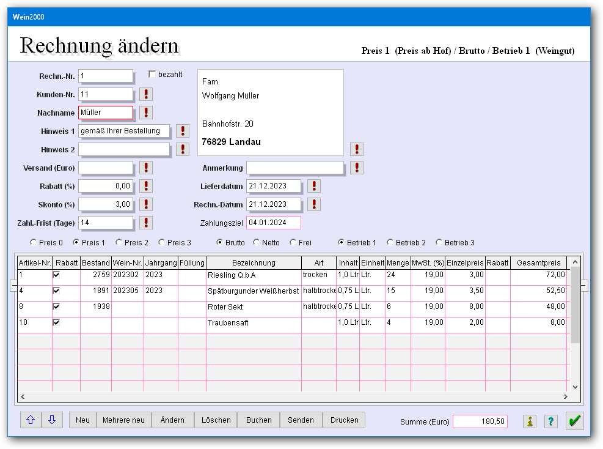Image resolution: width=603 pixels, height=449 pixels.
Task: Move row down with blue down arrow
Action: (x=52, y=420)
